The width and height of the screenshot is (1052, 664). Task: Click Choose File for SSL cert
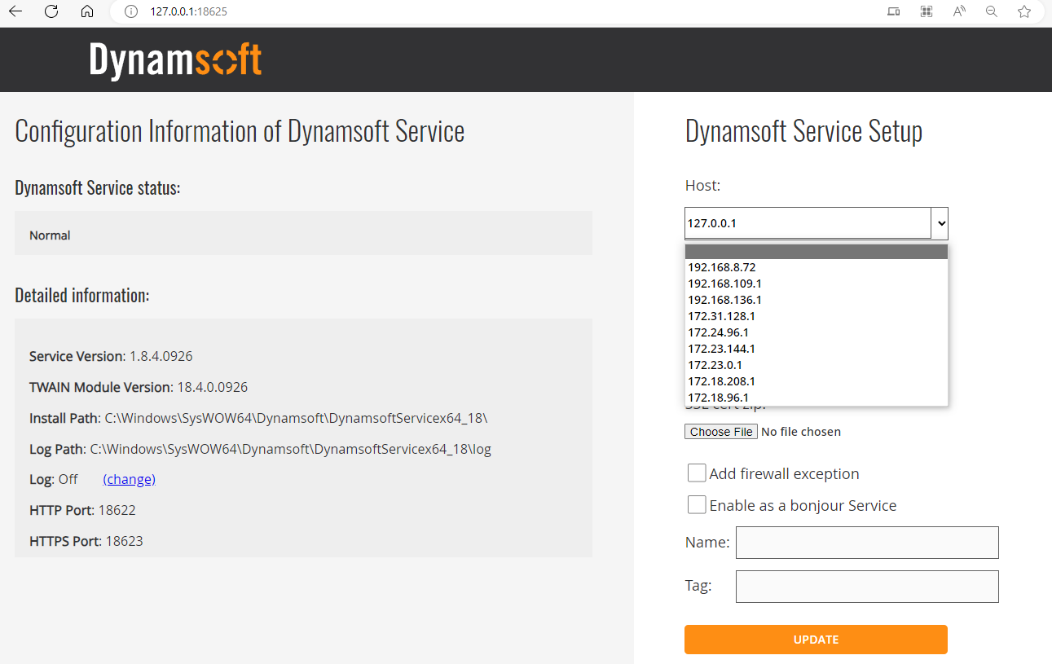pos(721,432)
